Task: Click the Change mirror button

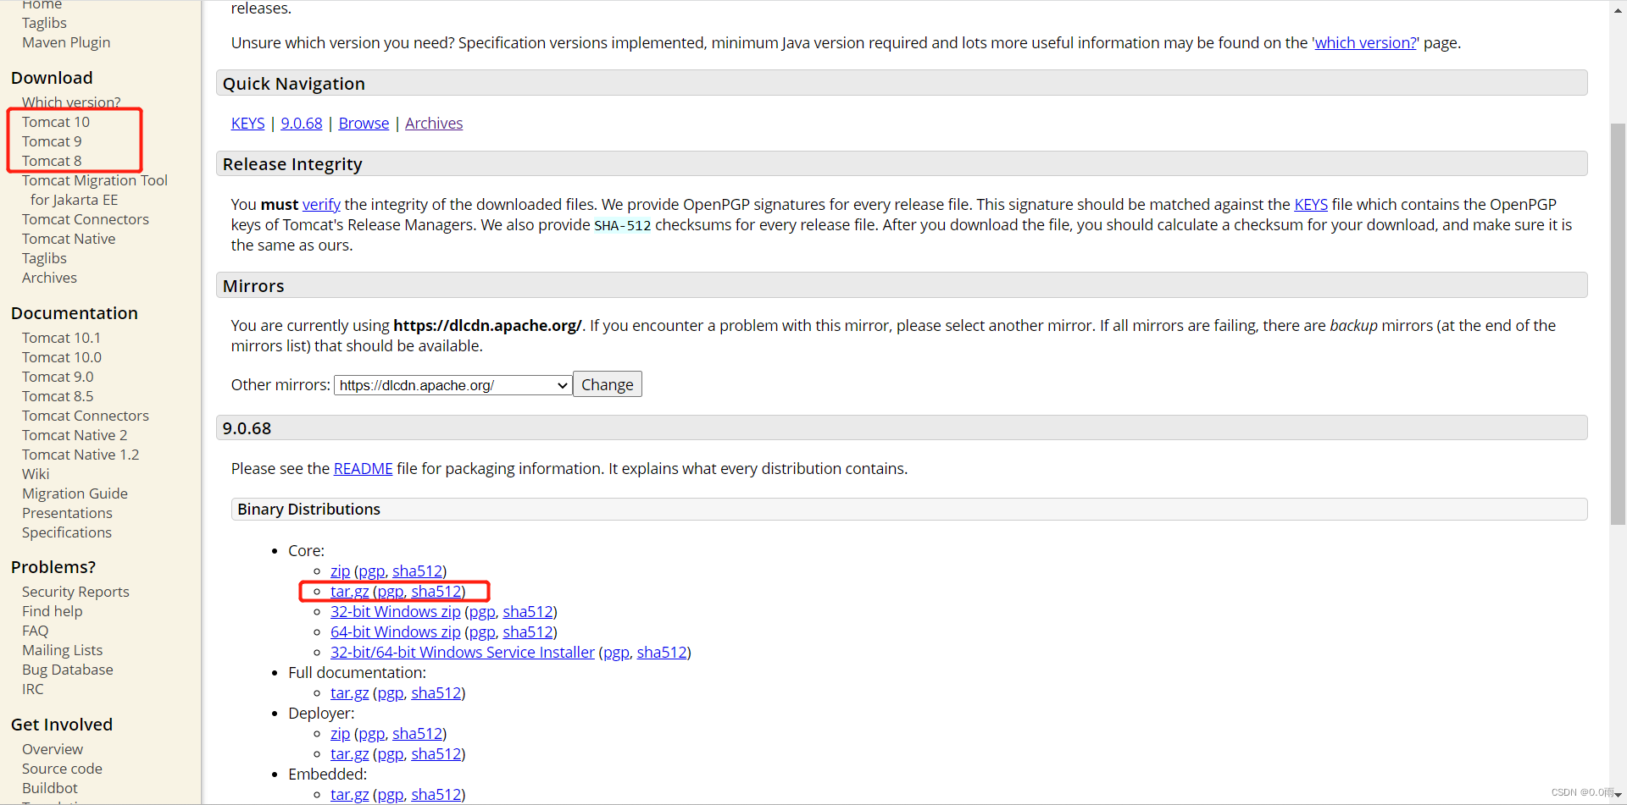Action: [x=607, y=384]
